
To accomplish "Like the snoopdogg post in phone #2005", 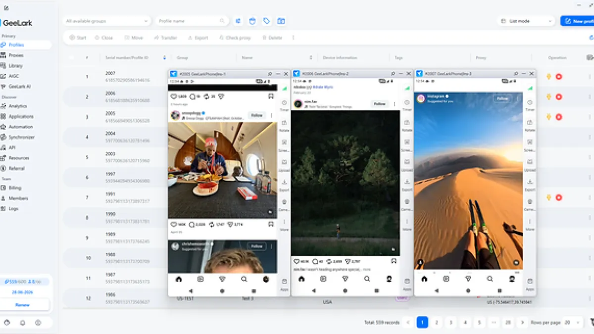I will point(174,225).
